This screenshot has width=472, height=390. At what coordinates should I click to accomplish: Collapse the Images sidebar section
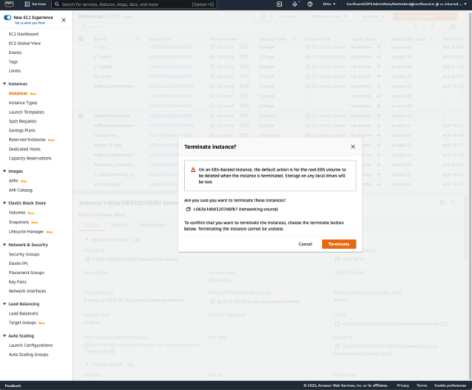coord(4,171)
